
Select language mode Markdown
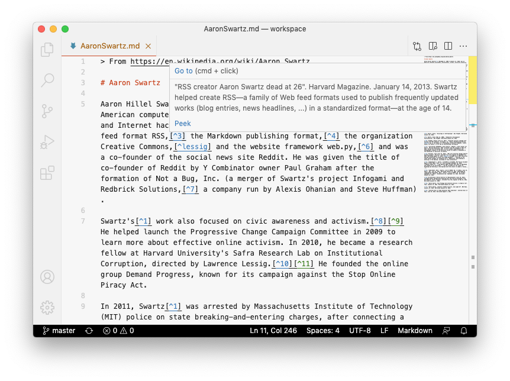[x=415, y=331]
